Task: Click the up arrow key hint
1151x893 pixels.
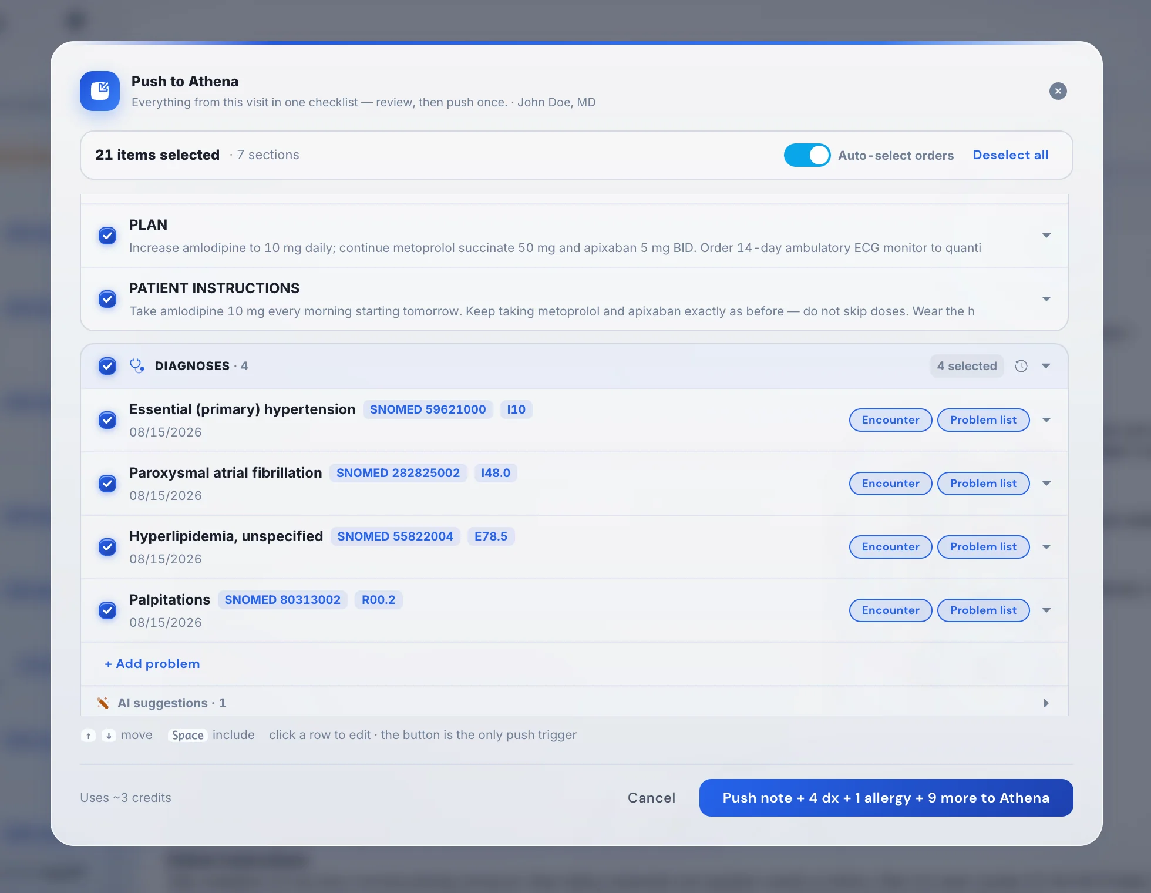Action: [x=88, y=736]
